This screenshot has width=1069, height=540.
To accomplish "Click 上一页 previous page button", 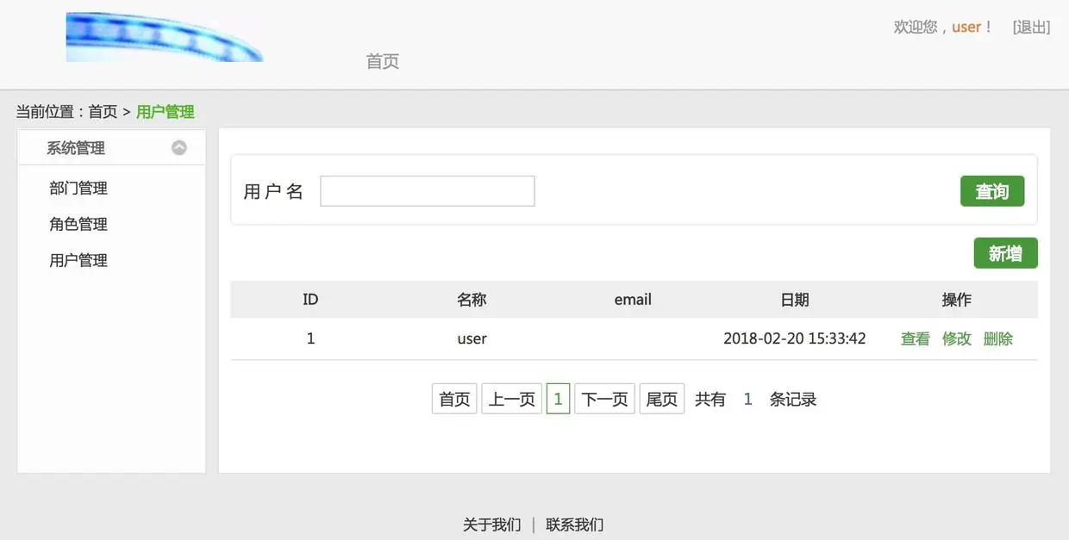I will coord(512,397).
